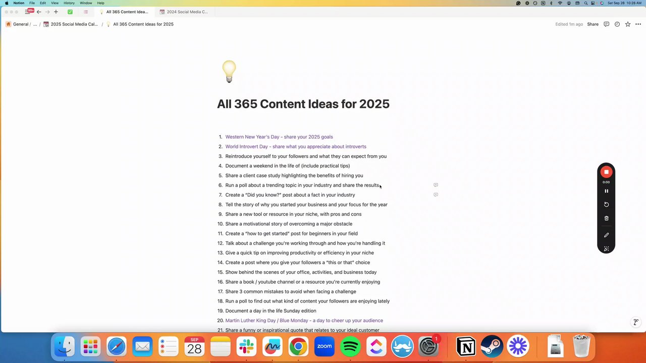Open the Apple menu
Image resolution: width=646 pixels, height=363 pixels.
point(7,3)
